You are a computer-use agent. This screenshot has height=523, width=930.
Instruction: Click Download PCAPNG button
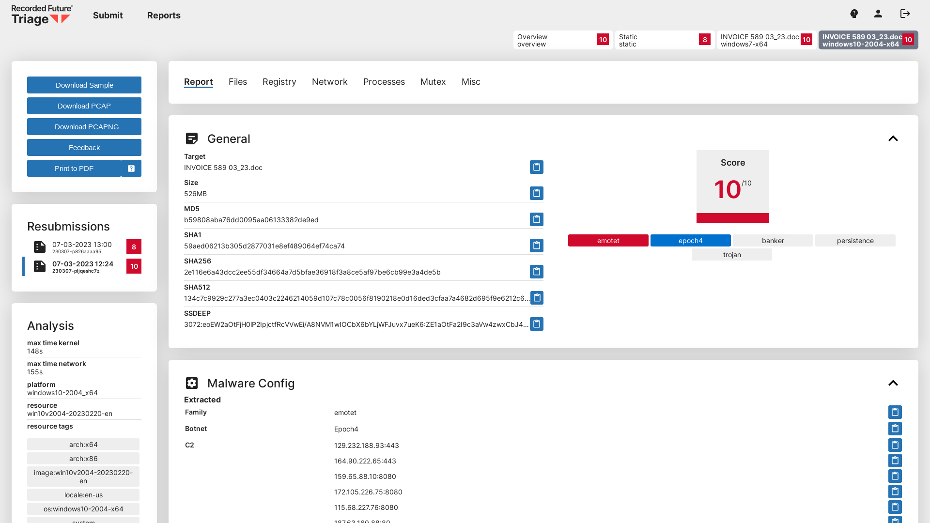pos(84,127)
